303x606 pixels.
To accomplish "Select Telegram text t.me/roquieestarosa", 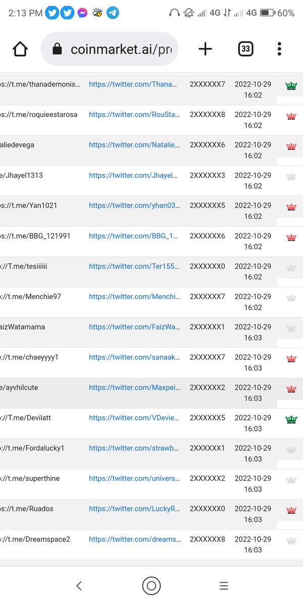I will point(44,115).
